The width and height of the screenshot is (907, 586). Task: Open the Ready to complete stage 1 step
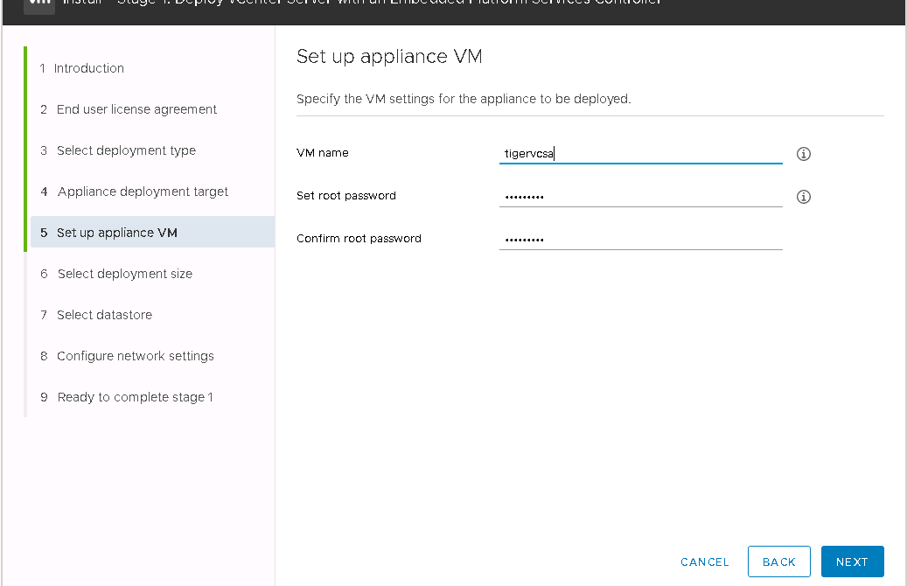pyautogui.click(x=135, y=397)
